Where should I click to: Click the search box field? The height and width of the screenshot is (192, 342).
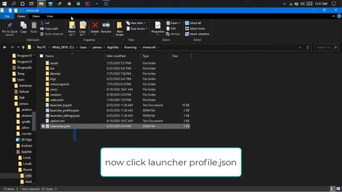327,47
